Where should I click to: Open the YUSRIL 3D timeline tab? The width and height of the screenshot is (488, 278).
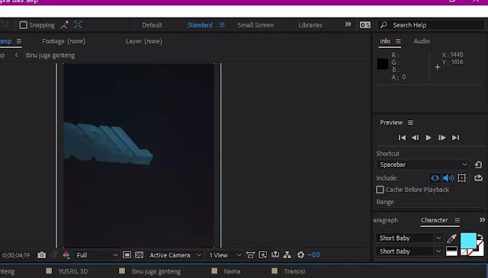73,271
